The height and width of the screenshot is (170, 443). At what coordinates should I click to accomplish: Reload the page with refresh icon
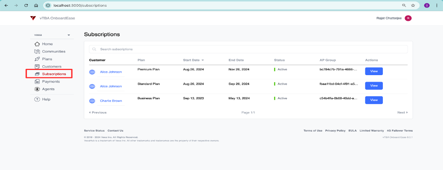coord(26,5)
